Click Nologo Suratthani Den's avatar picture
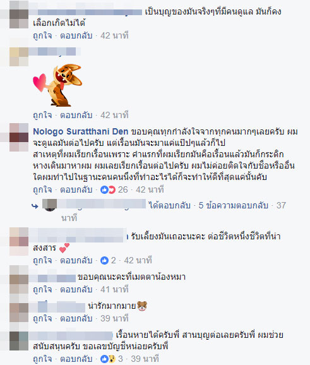Screen dimensions: 310x365 click(x=19, y=137)
